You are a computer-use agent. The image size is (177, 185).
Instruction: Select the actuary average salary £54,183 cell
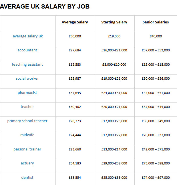tap(75, 166)
